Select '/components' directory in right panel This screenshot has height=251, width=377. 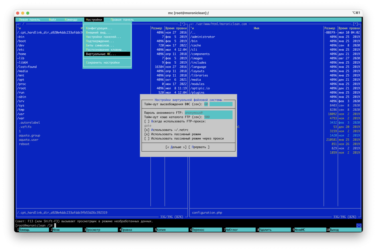(200, 54)
